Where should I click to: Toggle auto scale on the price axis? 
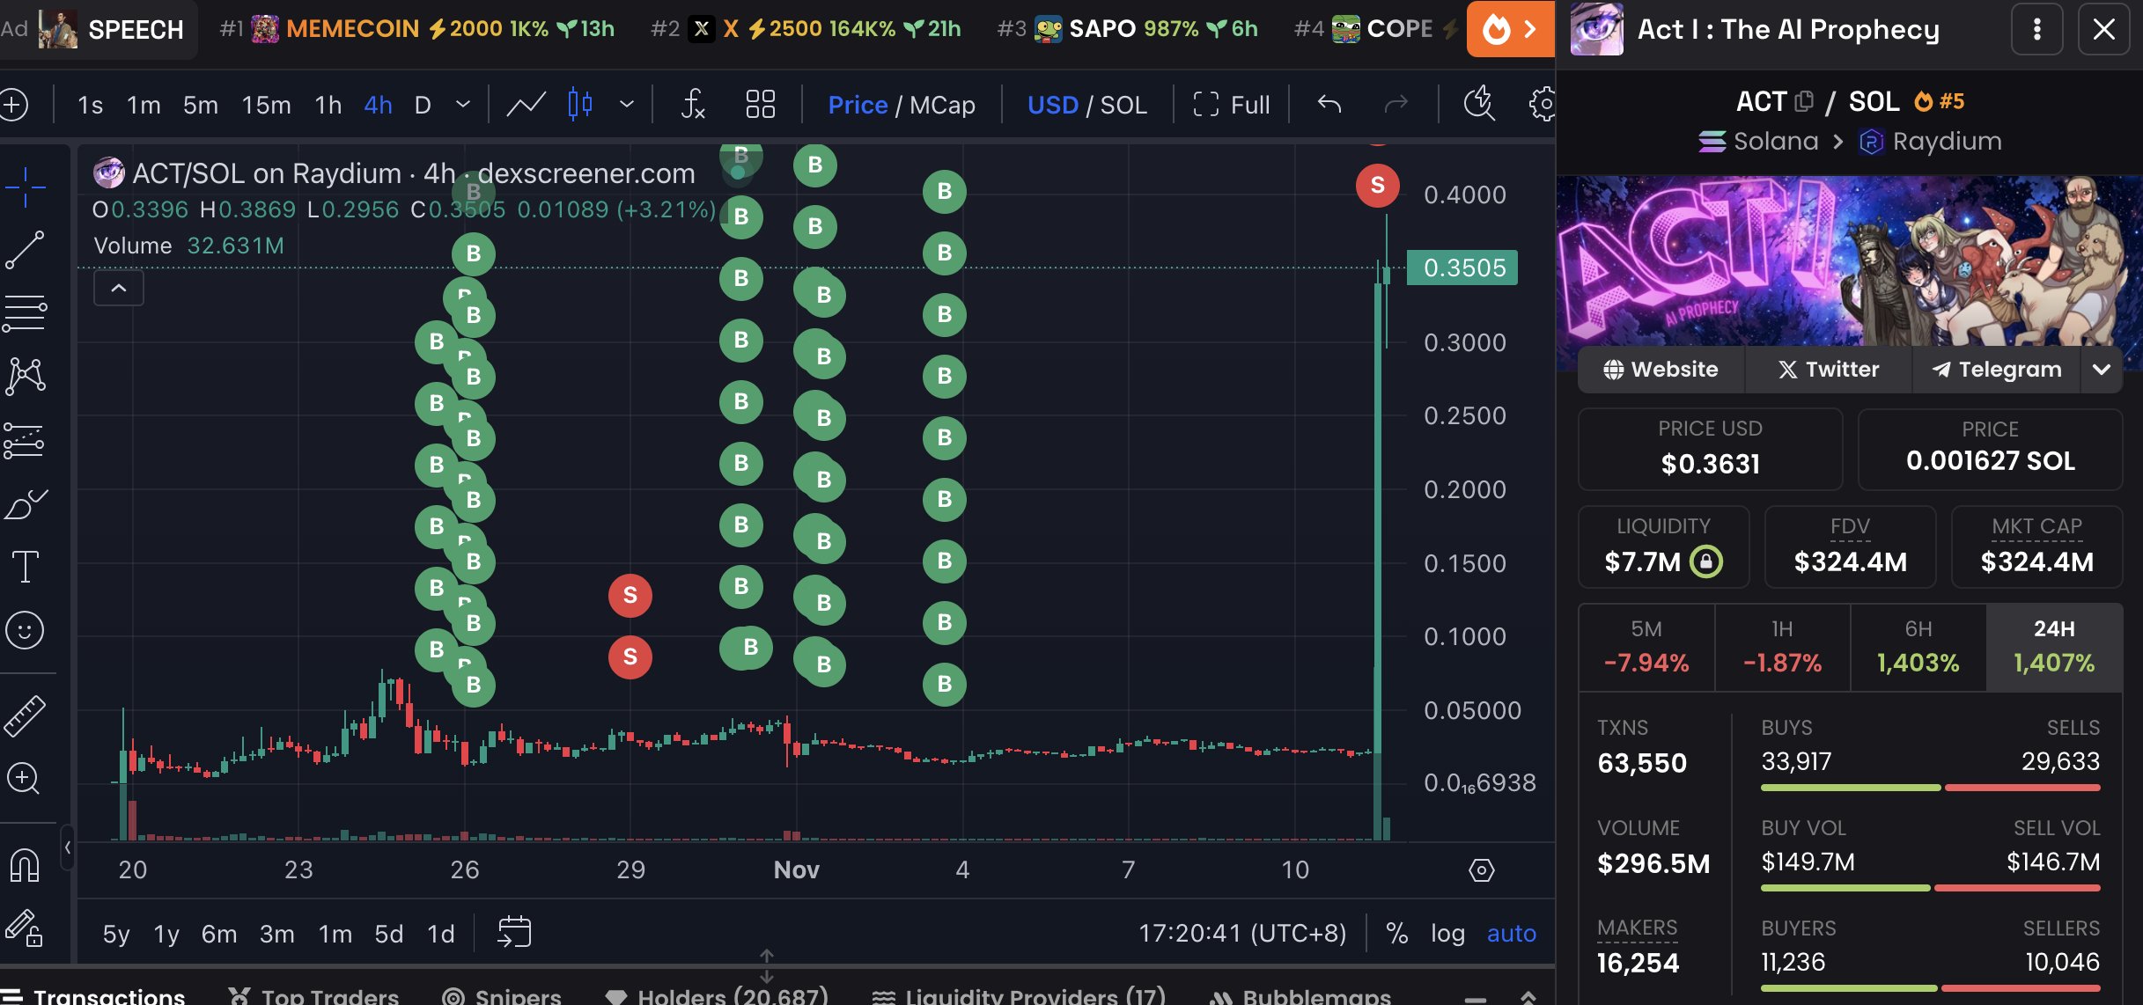tap(1511, 933)
